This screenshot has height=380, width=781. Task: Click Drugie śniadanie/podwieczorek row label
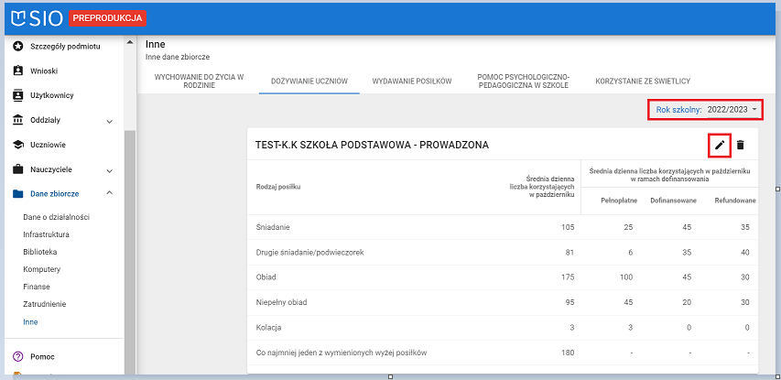pos(309,253)
